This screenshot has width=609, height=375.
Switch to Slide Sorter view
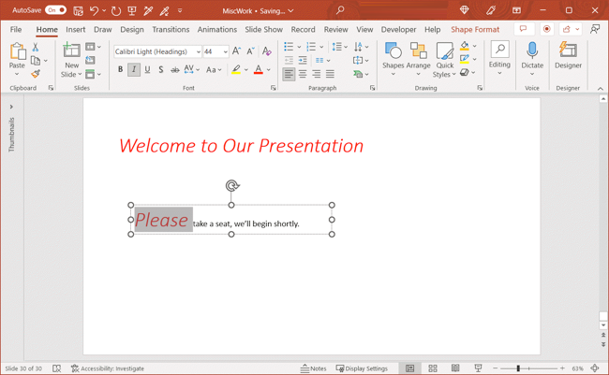pos(433,368)
